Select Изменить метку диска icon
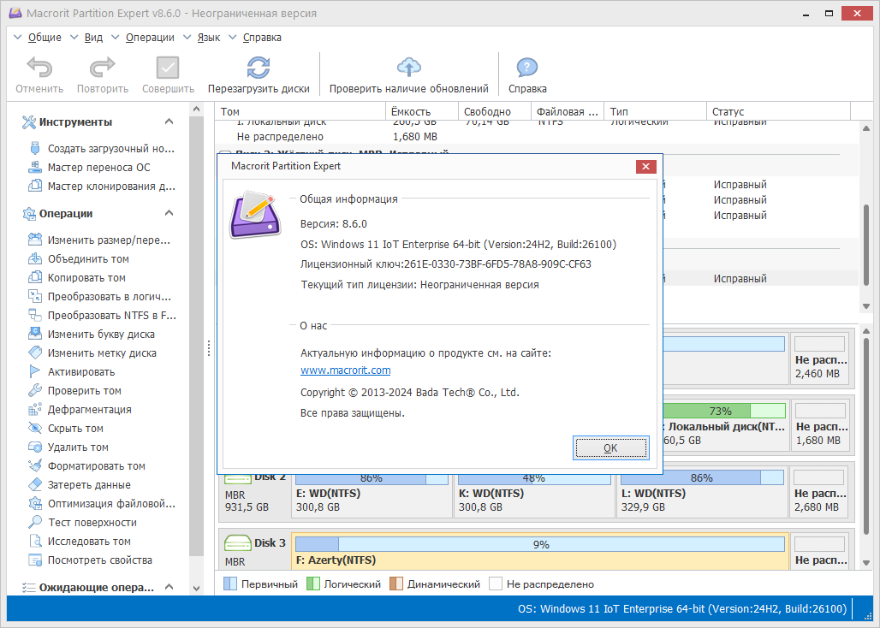 pyautogui.click(x=35, y=353)
